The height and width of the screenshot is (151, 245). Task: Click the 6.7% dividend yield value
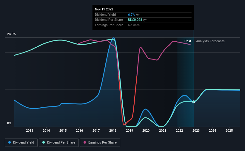[x=131, y=15]
